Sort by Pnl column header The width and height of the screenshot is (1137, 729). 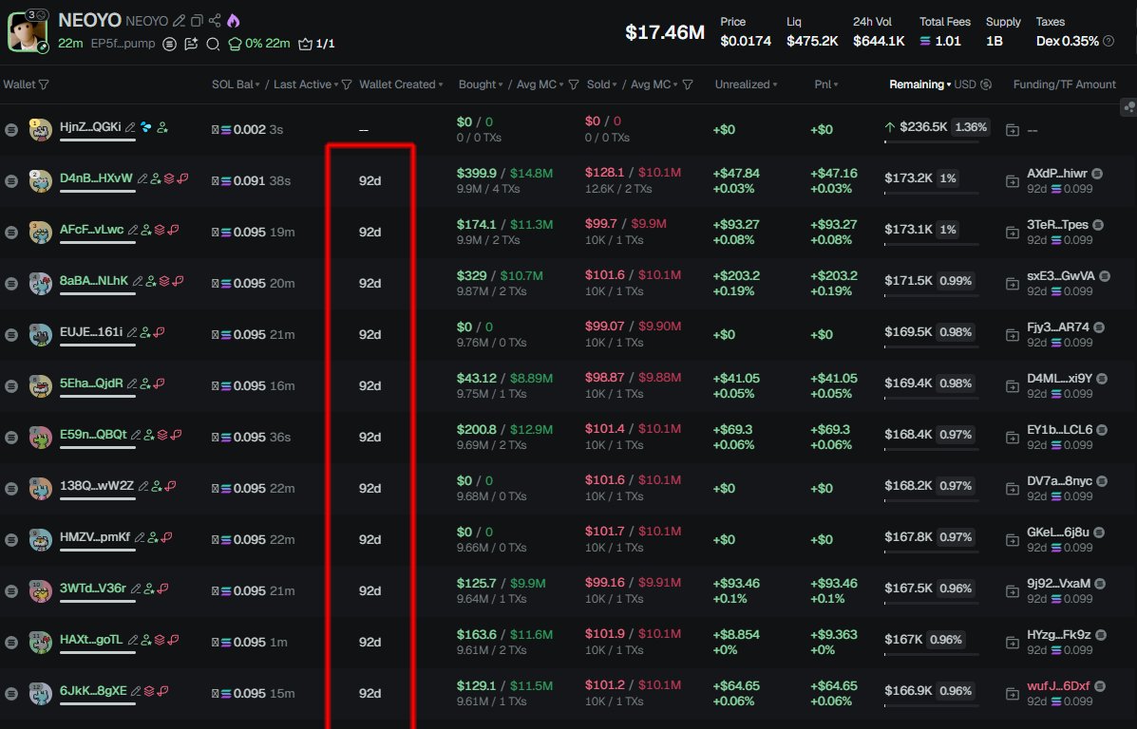coord(824,84)
